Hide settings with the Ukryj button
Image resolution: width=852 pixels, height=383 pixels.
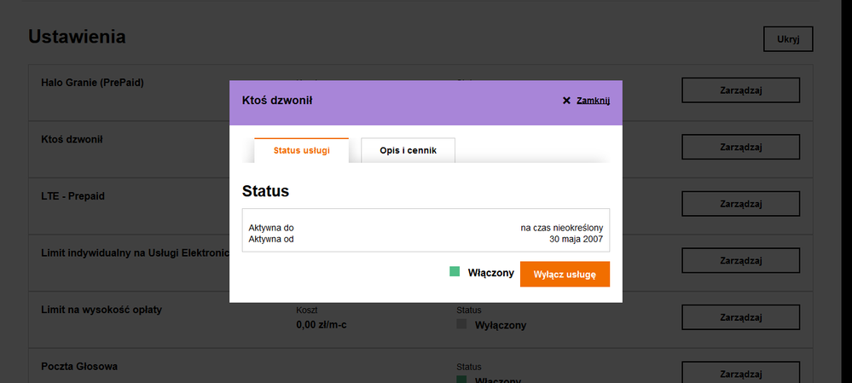coord(788,39)
